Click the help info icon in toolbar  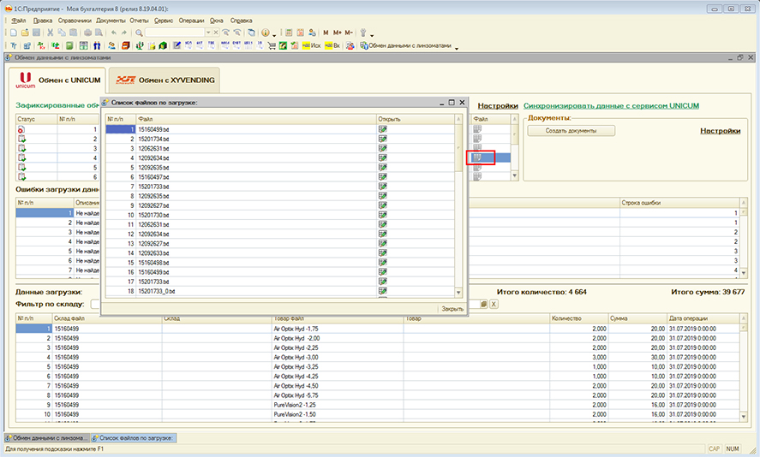click(x=266, y=33)
